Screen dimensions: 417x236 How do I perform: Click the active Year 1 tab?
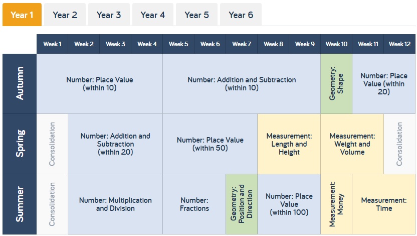(x=22, y=15)
